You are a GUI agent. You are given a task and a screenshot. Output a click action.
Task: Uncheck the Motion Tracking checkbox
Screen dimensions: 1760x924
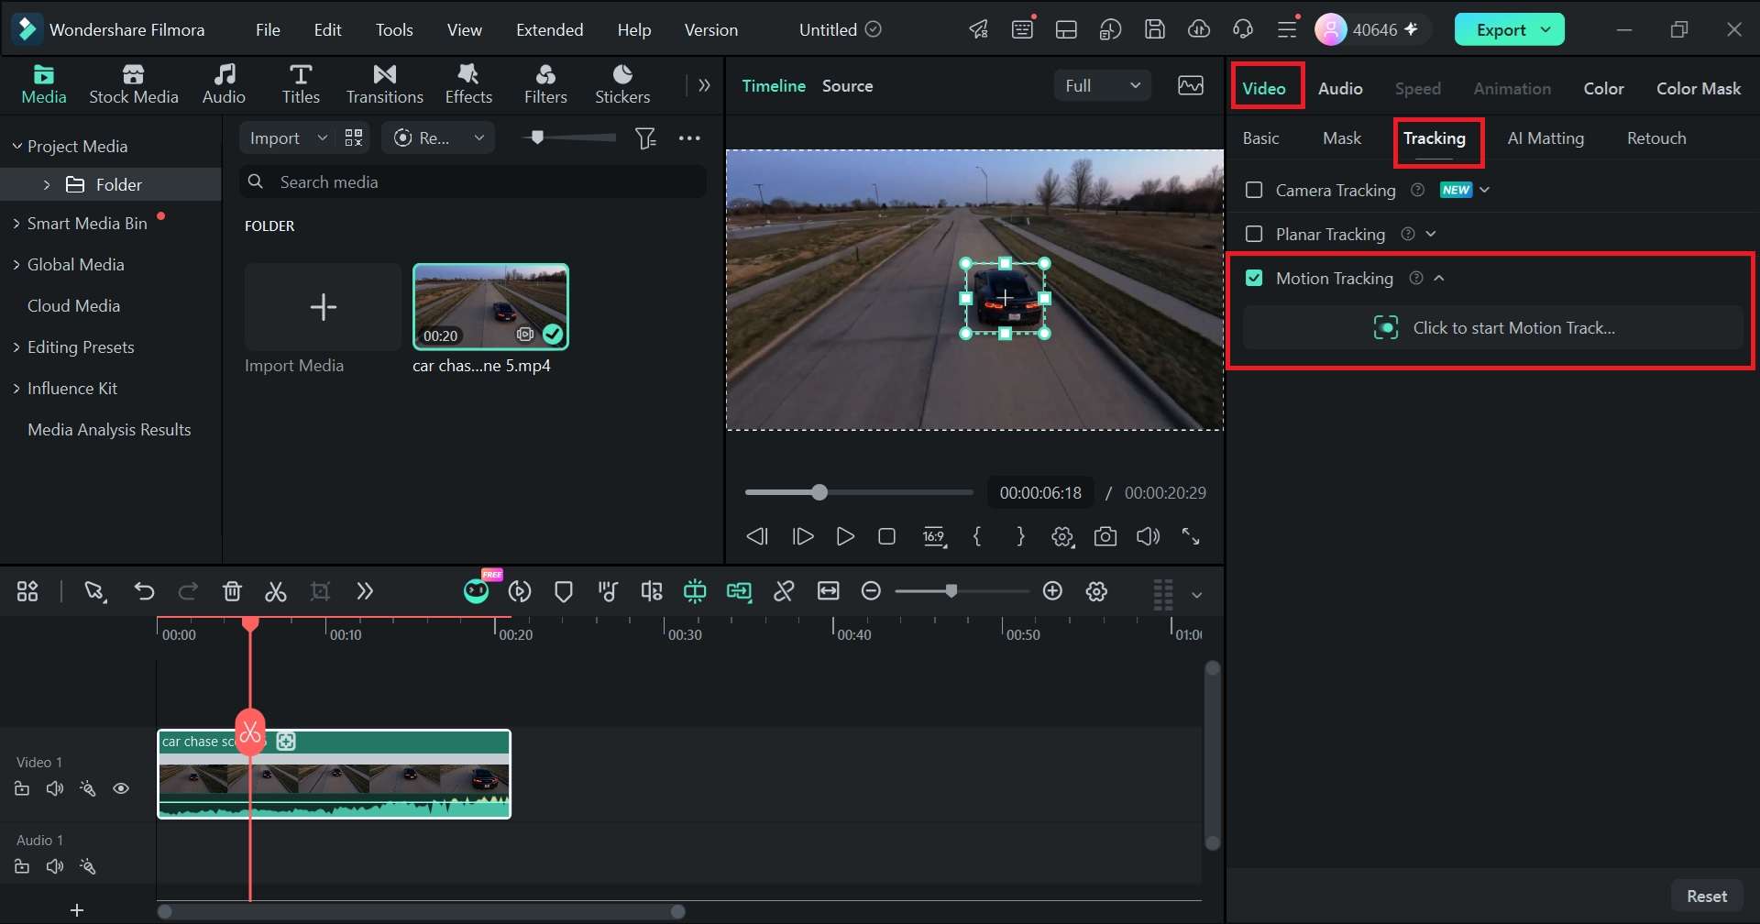[x=1254, y=279]
